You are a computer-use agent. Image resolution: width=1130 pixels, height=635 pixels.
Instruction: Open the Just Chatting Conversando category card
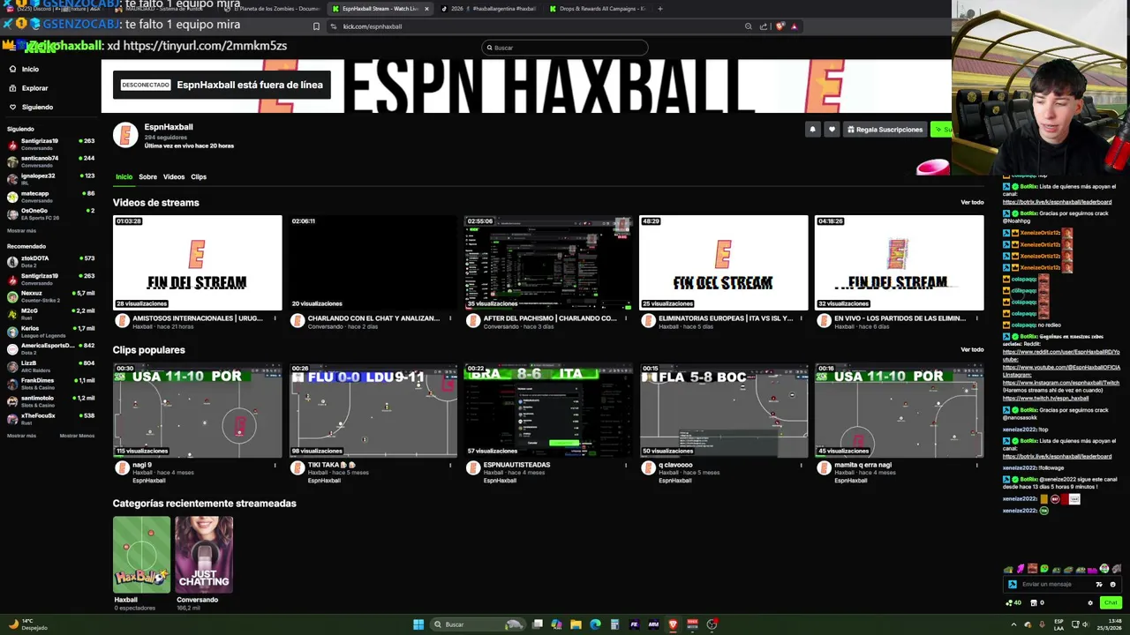204,555
